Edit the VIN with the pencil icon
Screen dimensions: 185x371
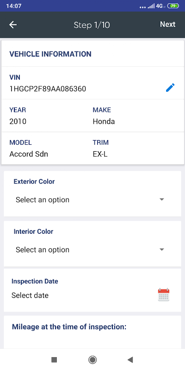[170, 88]
